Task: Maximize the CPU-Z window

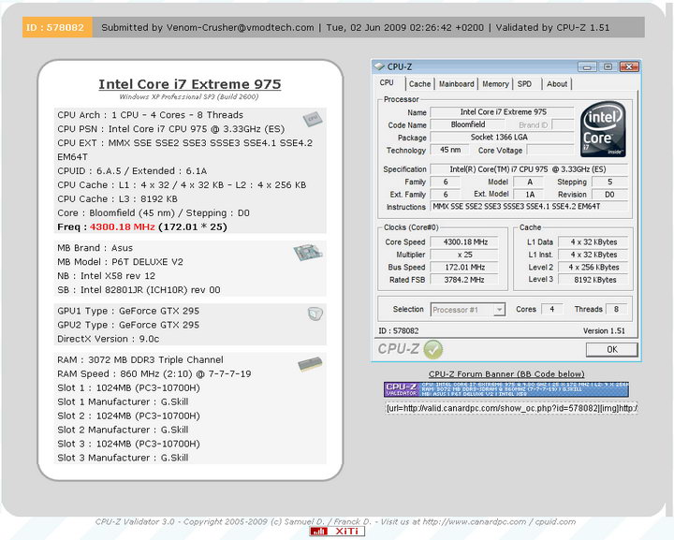Action: pos(608,67)
